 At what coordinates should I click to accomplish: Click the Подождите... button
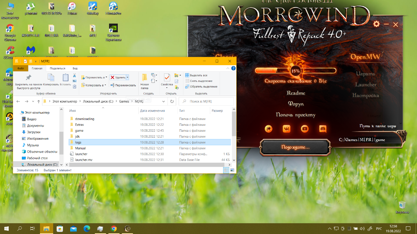tap(295, 147)
